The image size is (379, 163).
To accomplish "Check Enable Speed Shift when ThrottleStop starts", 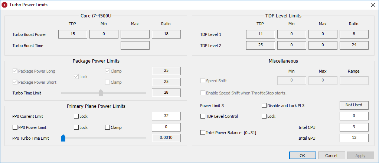I will click(x=203, y=93).
